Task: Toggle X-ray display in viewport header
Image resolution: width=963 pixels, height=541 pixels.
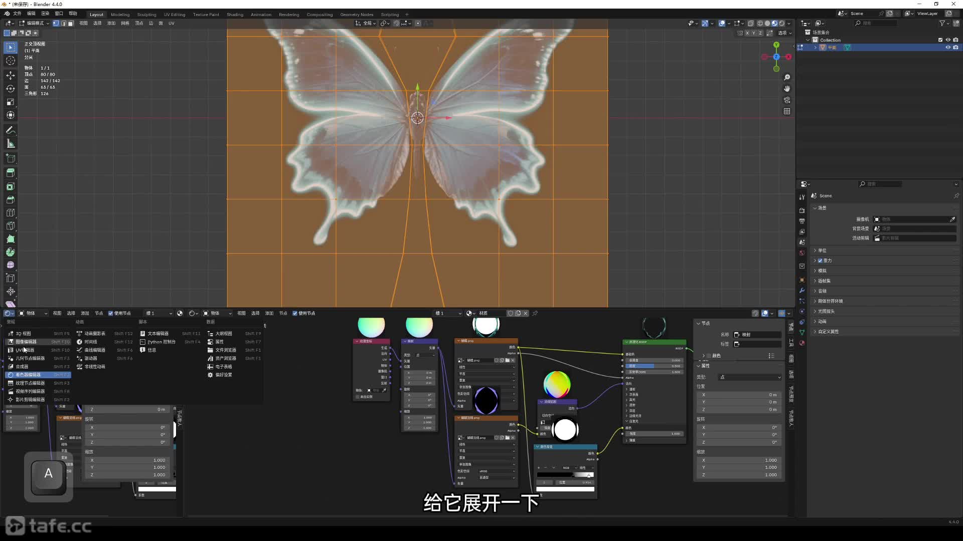Action: [751, 23]
